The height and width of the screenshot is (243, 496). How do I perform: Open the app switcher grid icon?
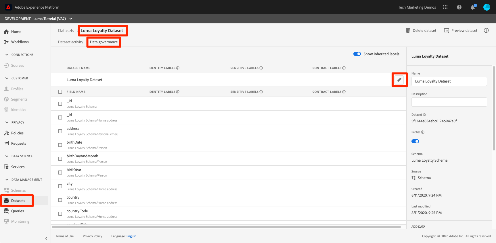click(x=445, y=7)
